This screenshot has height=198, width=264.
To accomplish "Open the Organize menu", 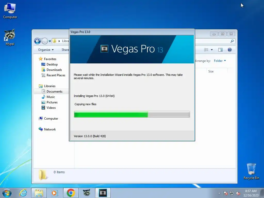I will pyautogui.click(x=46, y=50).
